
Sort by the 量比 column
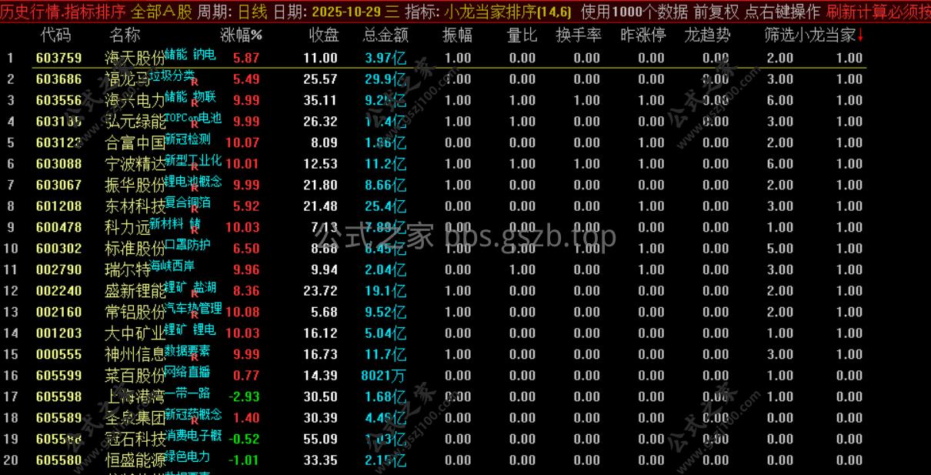(522, 35)
